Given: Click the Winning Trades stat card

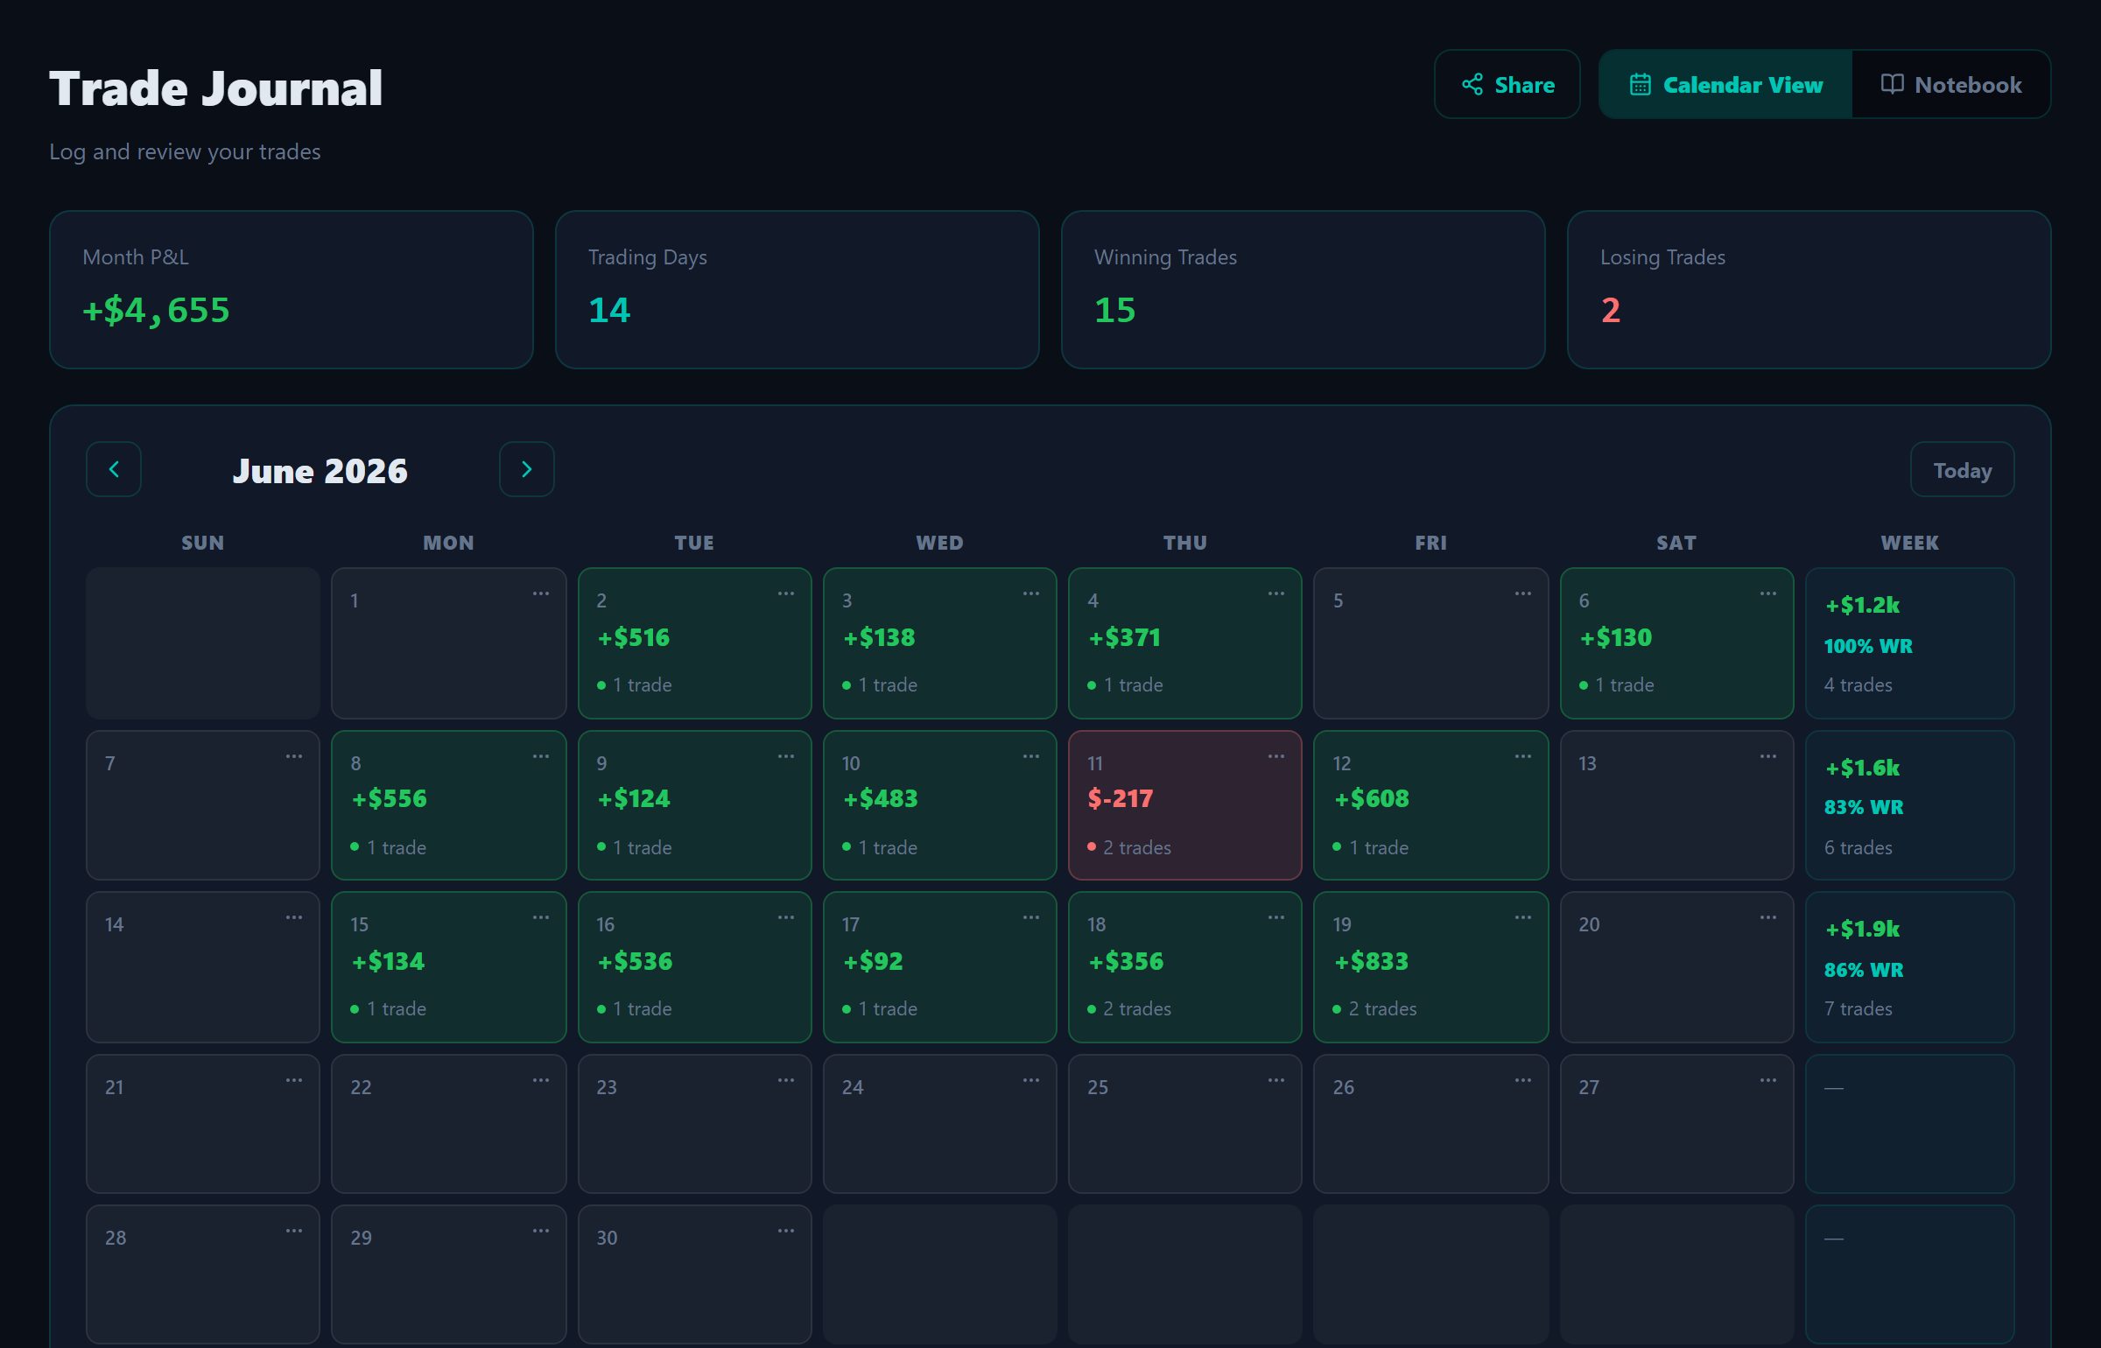Looking at the screenshot, I should (x=1303, y=290).
